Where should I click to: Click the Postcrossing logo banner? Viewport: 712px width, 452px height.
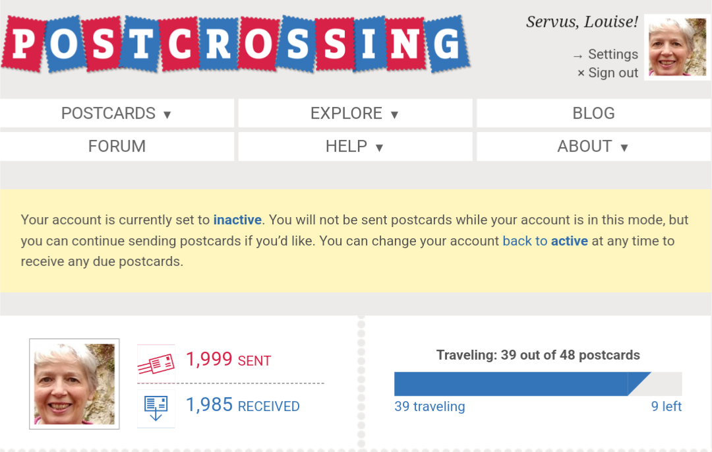235,44
